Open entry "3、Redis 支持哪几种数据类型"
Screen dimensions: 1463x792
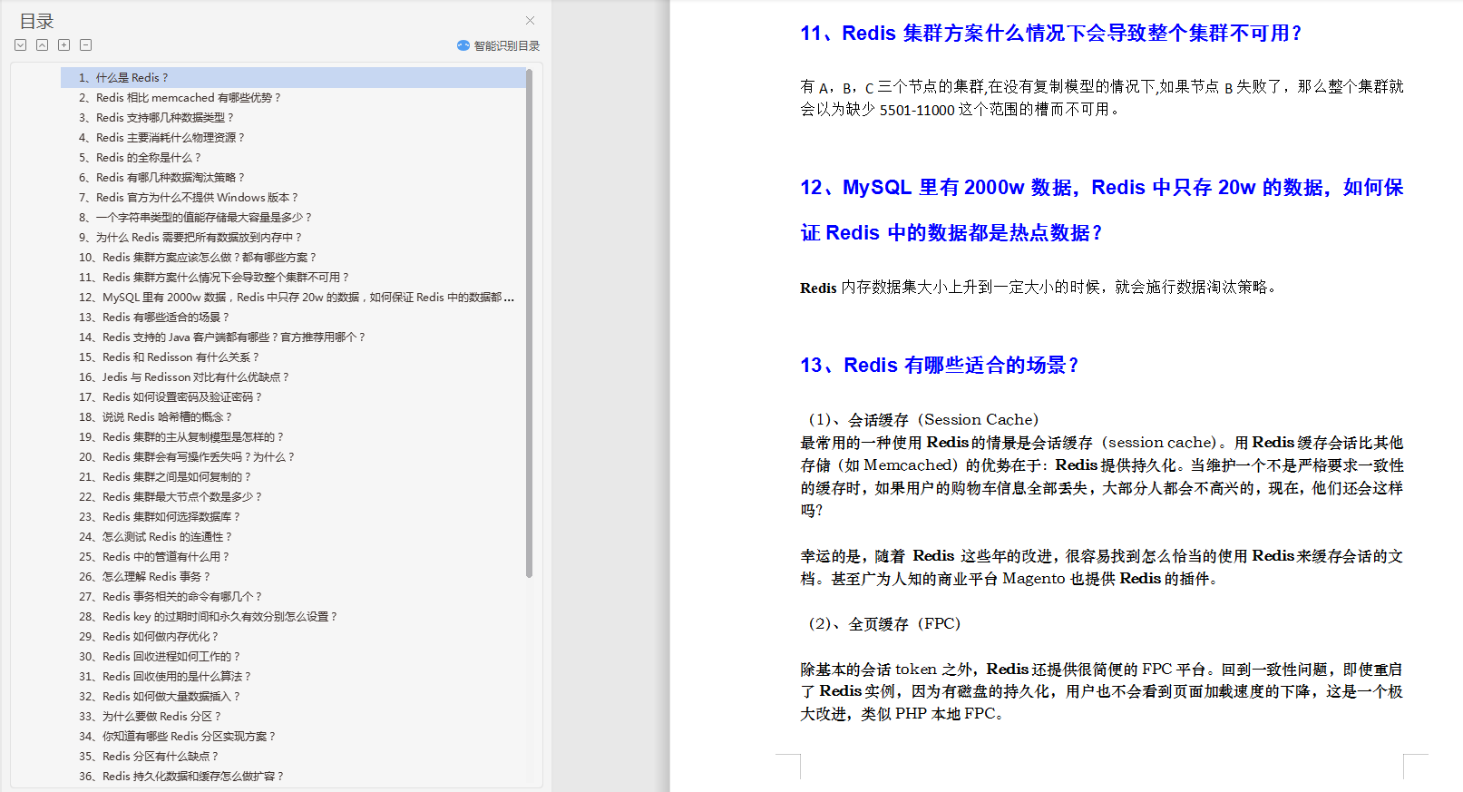(156, 118)
